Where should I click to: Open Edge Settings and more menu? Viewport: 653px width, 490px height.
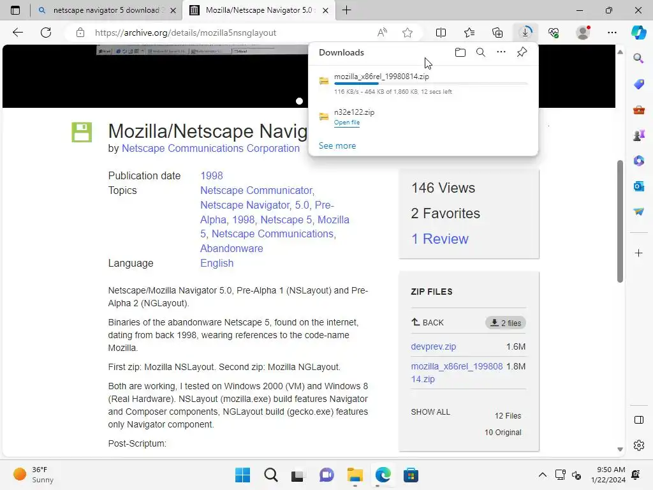(612, 33)
